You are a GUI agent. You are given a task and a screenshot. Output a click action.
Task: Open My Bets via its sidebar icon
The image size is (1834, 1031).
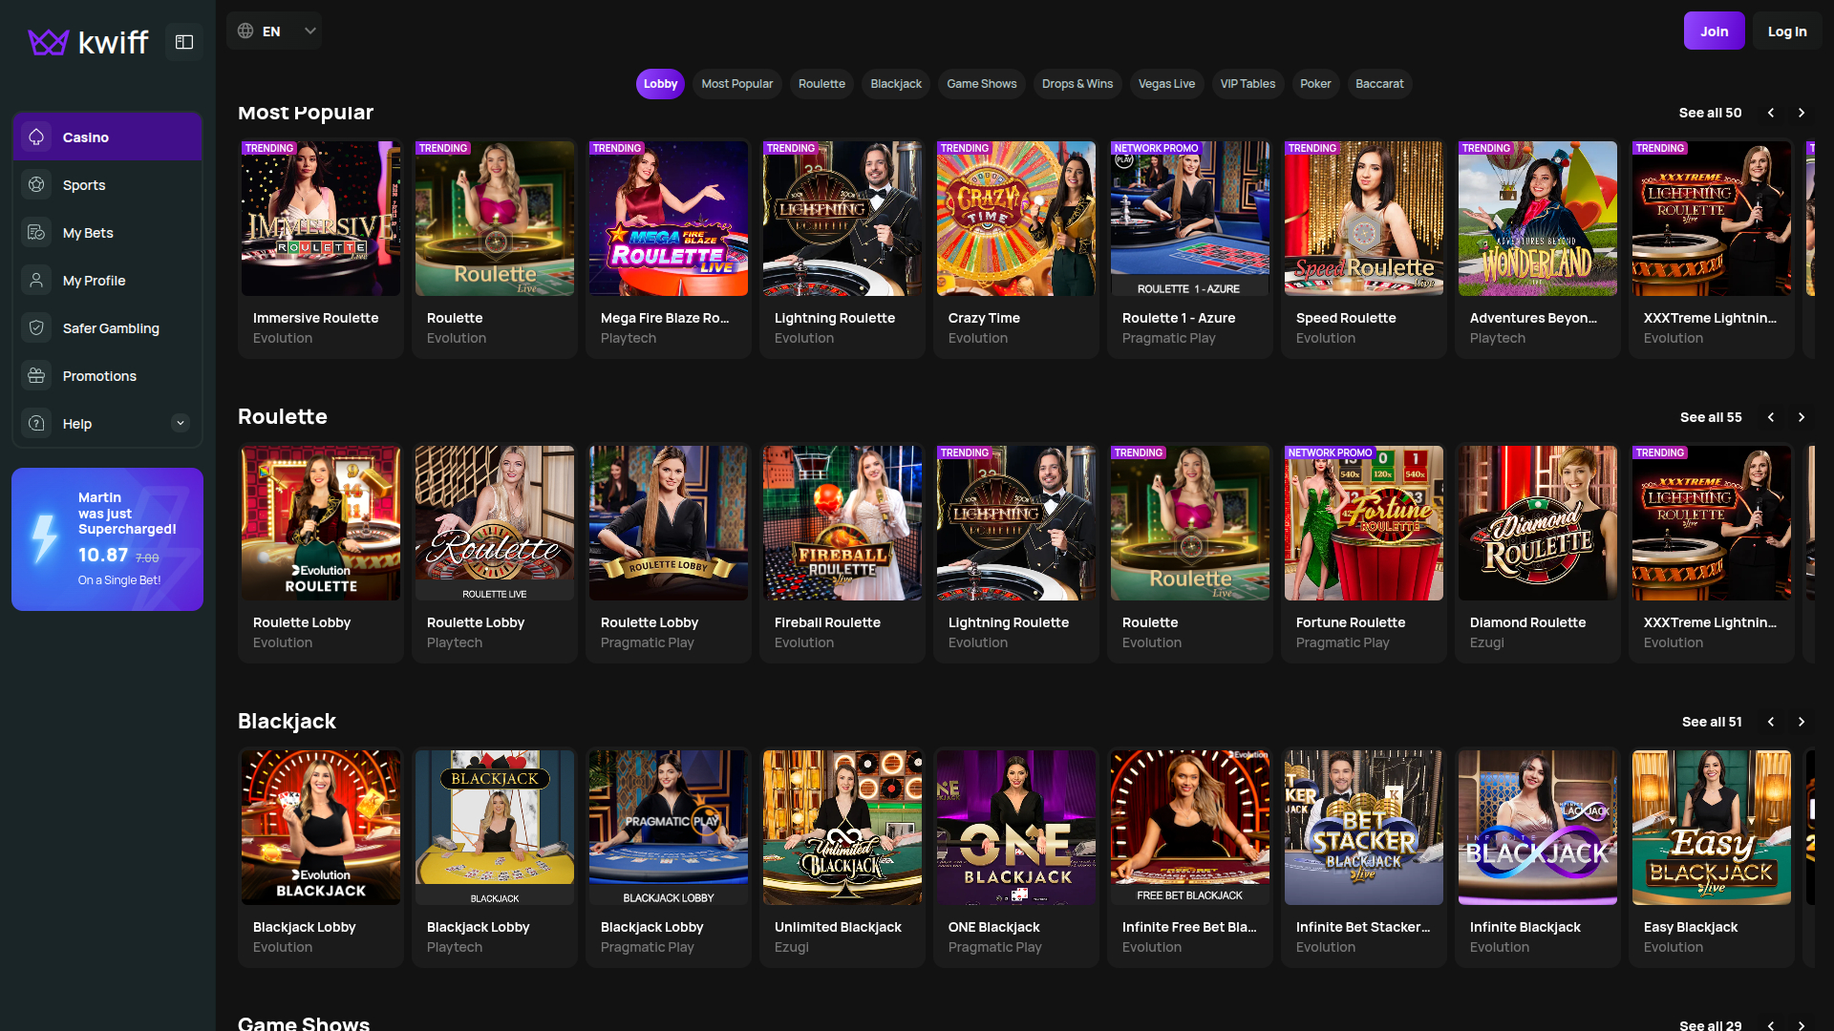[36, 232]
